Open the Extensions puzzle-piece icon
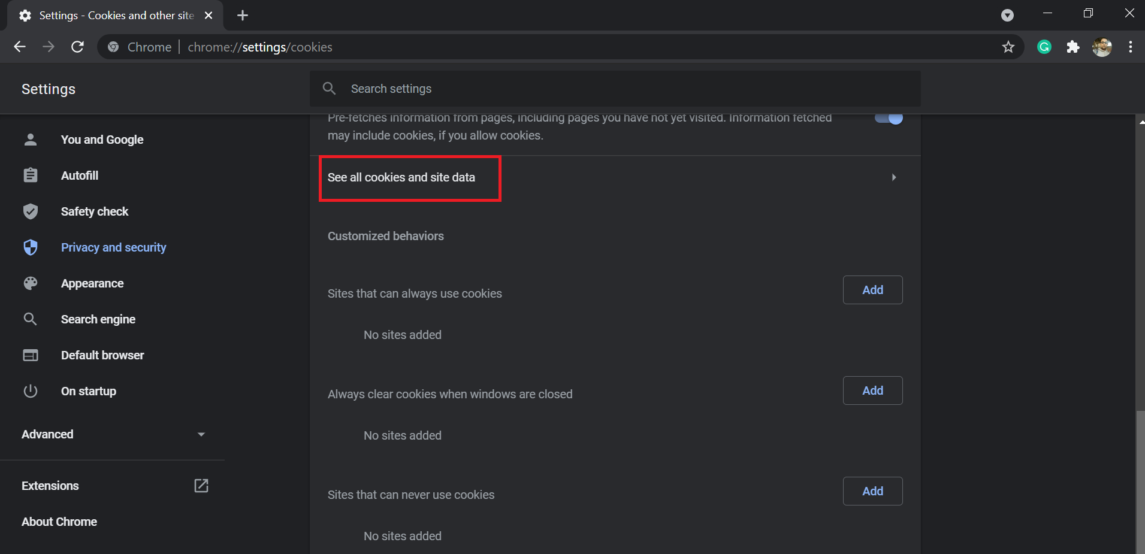This screenshot has height=554, width=1145. (x=1073, y=47)
